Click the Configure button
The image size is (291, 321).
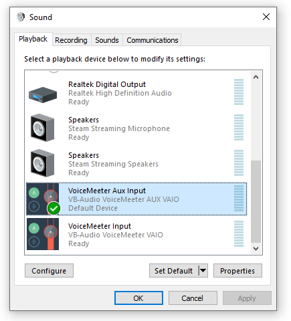coord(49,271)
